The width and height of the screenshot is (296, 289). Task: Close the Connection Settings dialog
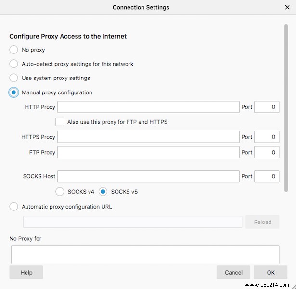(x=287, y=7)
